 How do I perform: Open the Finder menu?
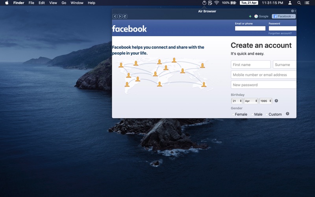point(19,3)
